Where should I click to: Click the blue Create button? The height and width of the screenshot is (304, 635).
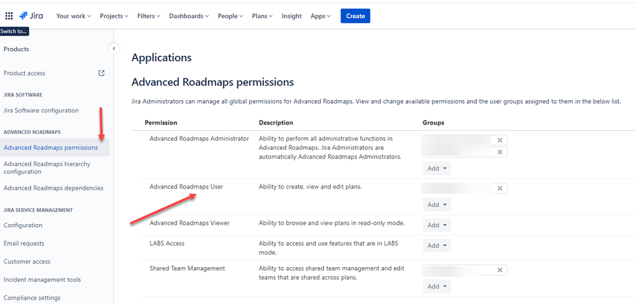point(355,16)
